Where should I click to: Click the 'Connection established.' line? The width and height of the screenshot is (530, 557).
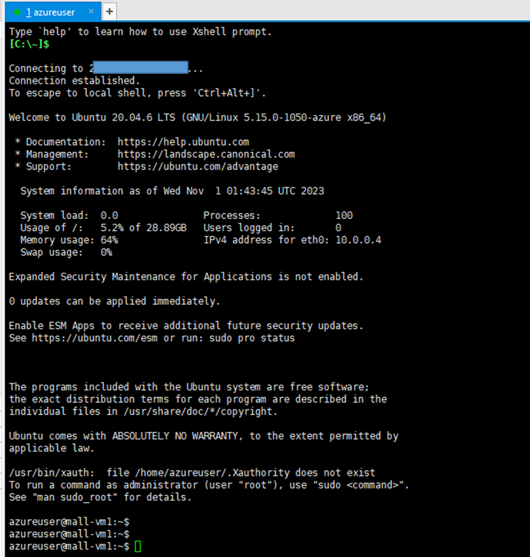[x=75, y=80]
